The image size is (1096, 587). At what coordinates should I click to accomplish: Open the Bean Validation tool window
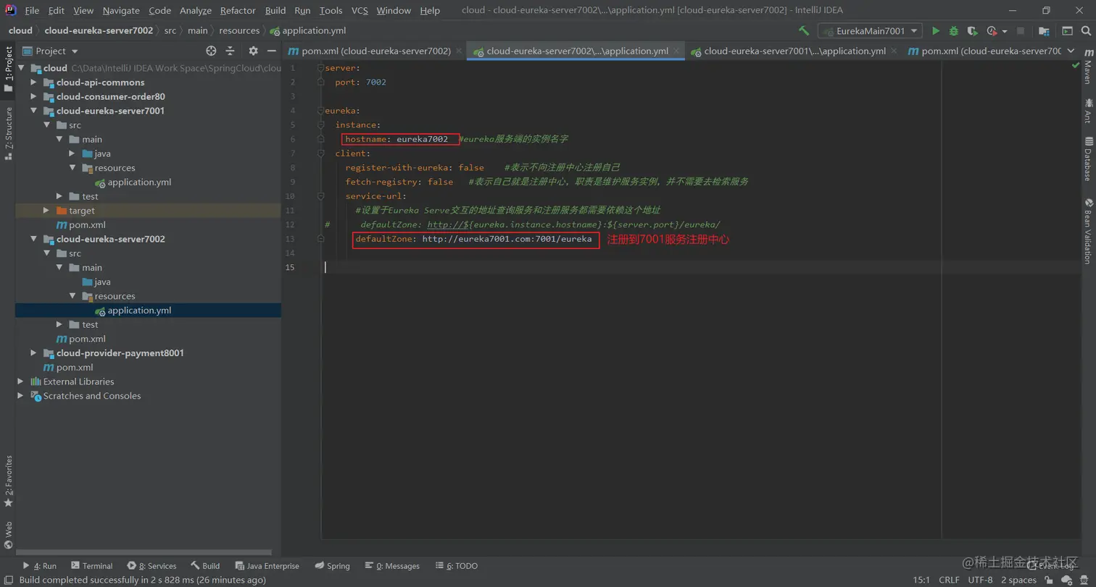pos(1088,231)
